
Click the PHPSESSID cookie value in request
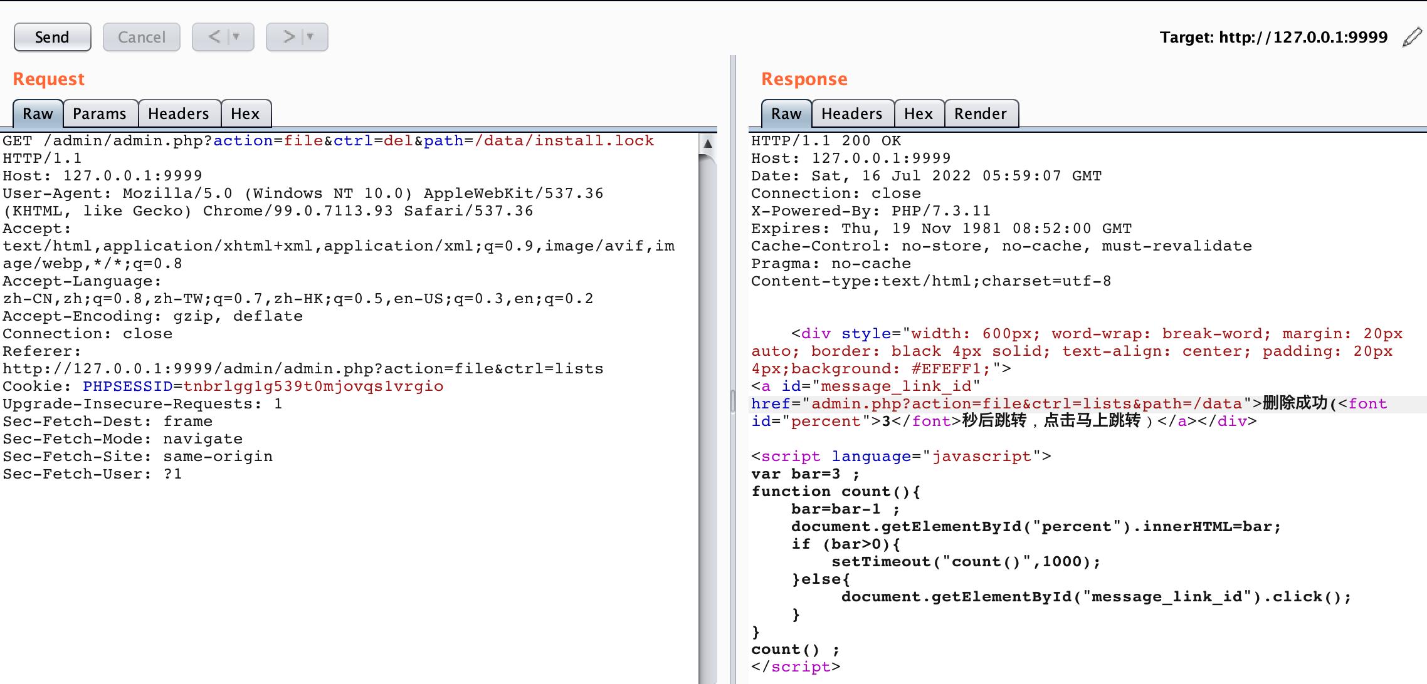click(x=313, y=386)
